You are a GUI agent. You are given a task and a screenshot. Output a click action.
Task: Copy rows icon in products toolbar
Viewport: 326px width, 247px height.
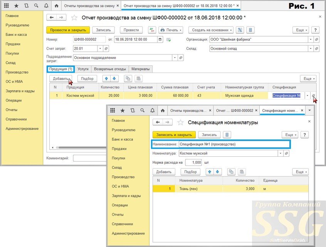[128, 78]
